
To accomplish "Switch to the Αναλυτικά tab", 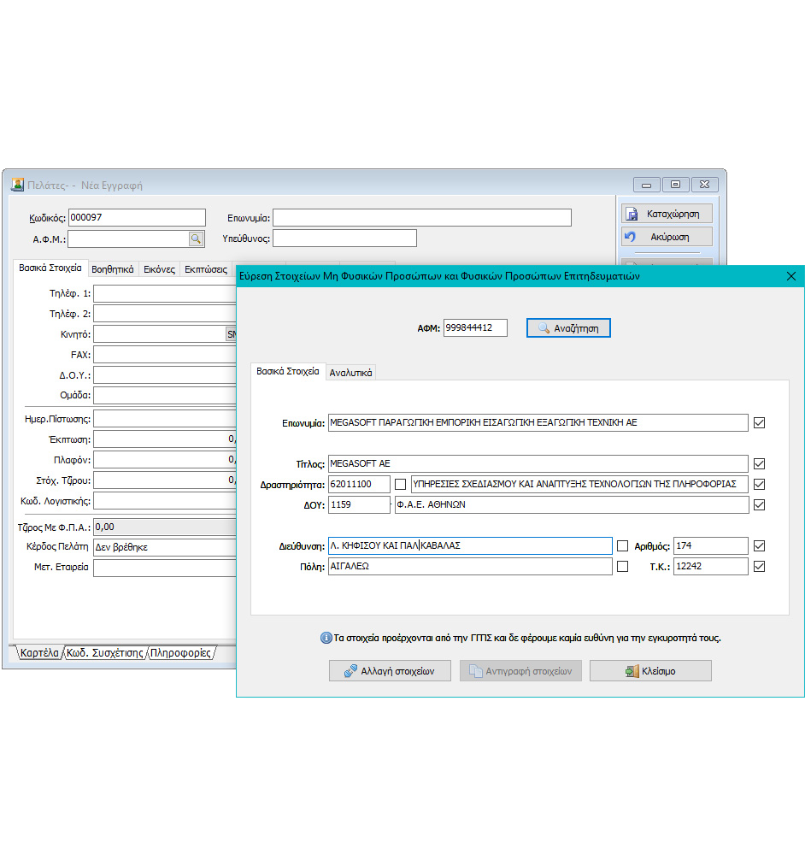I will click(x=350, y=373).
